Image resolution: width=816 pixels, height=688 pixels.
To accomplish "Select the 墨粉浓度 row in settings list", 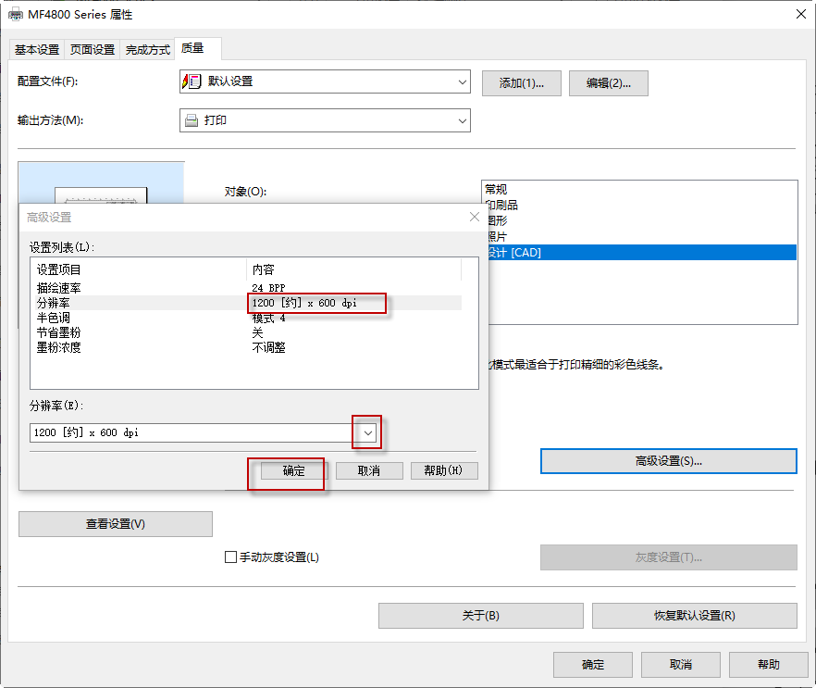I will (x=248, y=347).
